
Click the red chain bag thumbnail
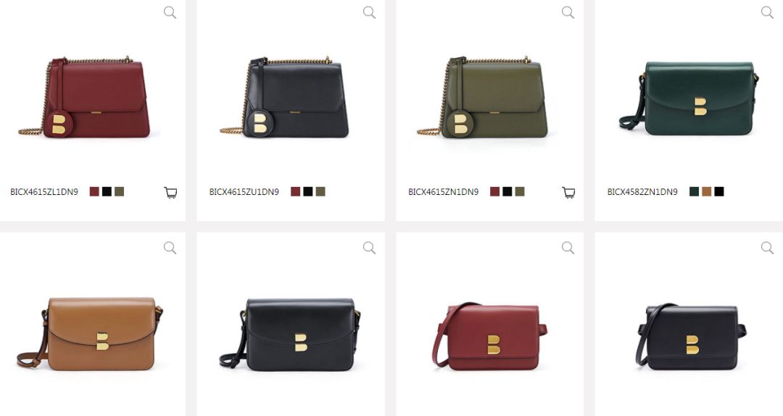point(84,97)
